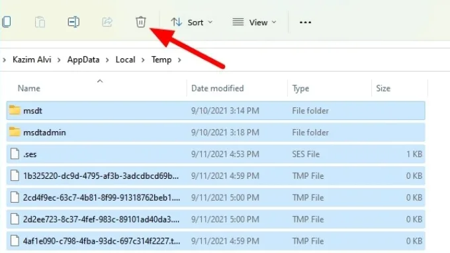450x253 pixels.
Task: Select the msdtadmin folder name
Action: [x=44, y=132]
